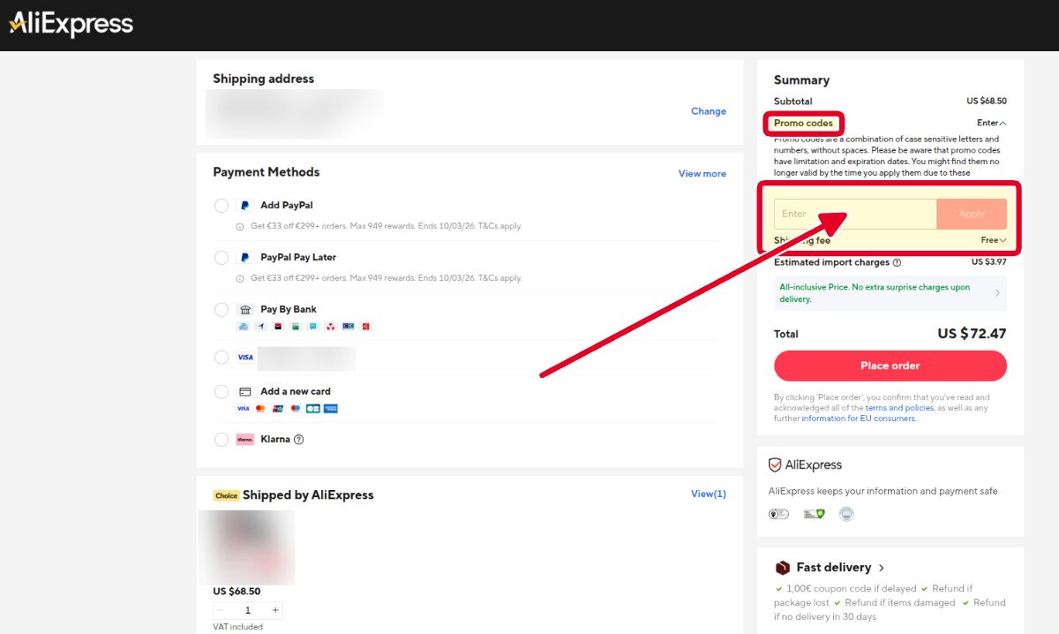Click the quantity field showing 1
The width and height of the screenshot is (1059, 634).
pyautogui.click(x=248, y=610)
